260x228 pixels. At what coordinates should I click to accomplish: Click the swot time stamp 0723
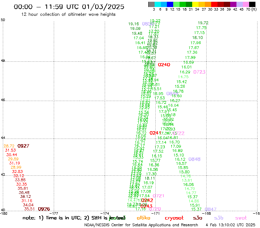199,72
